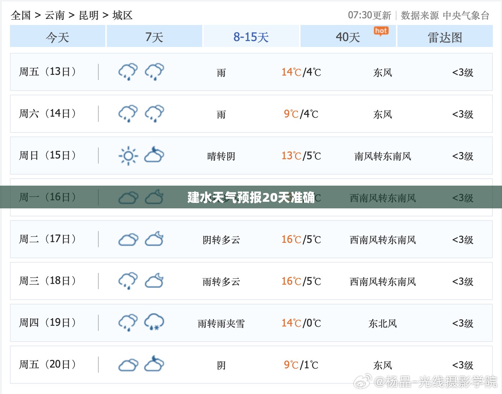Go to 全国 in breadcrumb
This screenshot has height=394, width=502.
coord(21,15)
